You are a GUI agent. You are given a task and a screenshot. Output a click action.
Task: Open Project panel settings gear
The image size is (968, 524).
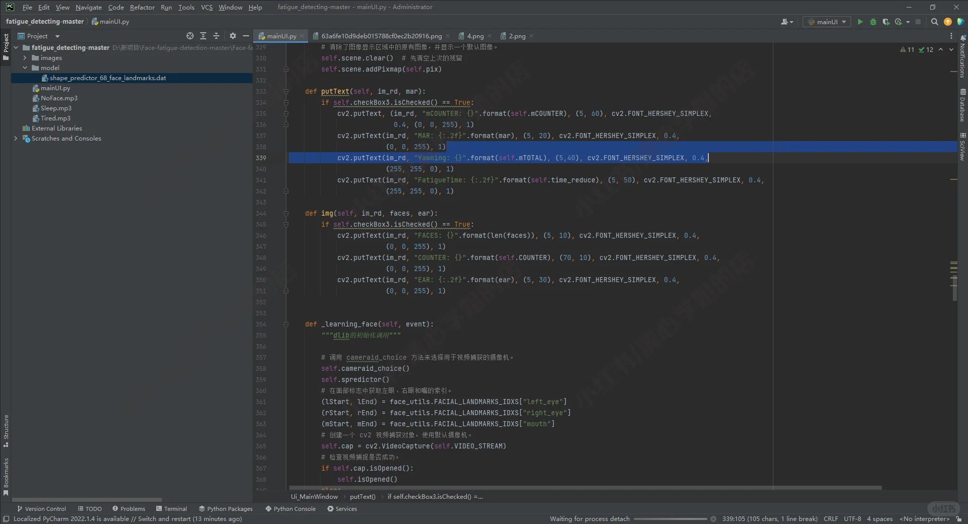[232, 36]
